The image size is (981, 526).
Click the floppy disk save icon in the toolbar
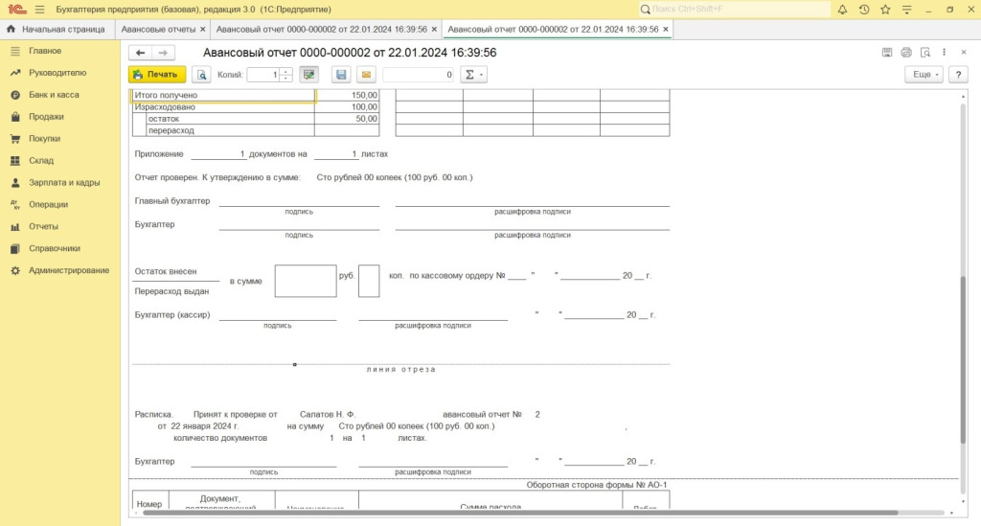(341, 75)
